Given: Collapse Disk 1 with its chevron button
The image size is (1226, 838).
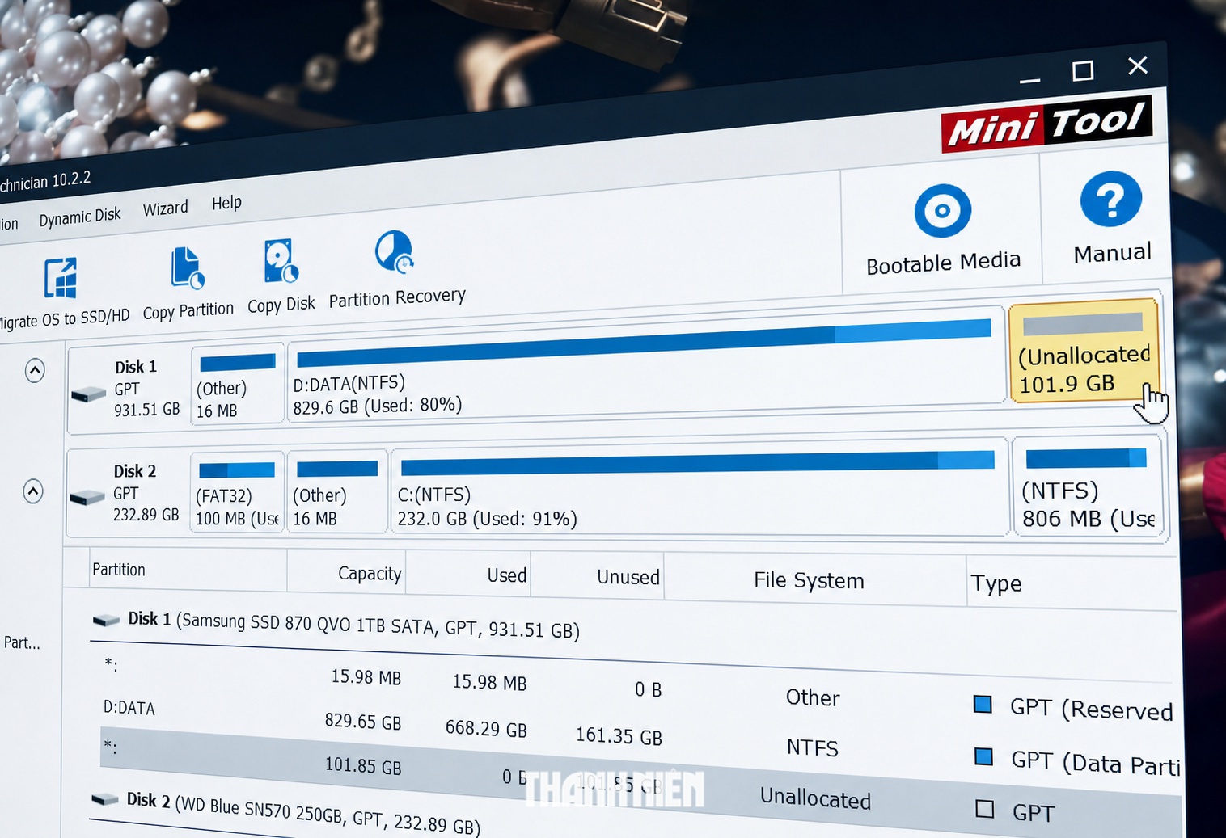Looking at the screenshot, I should [35, 371].
